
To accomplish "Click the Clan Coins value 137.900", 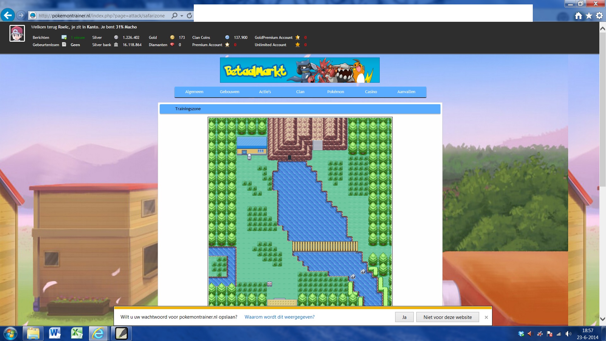I will [x=241, y=38].
